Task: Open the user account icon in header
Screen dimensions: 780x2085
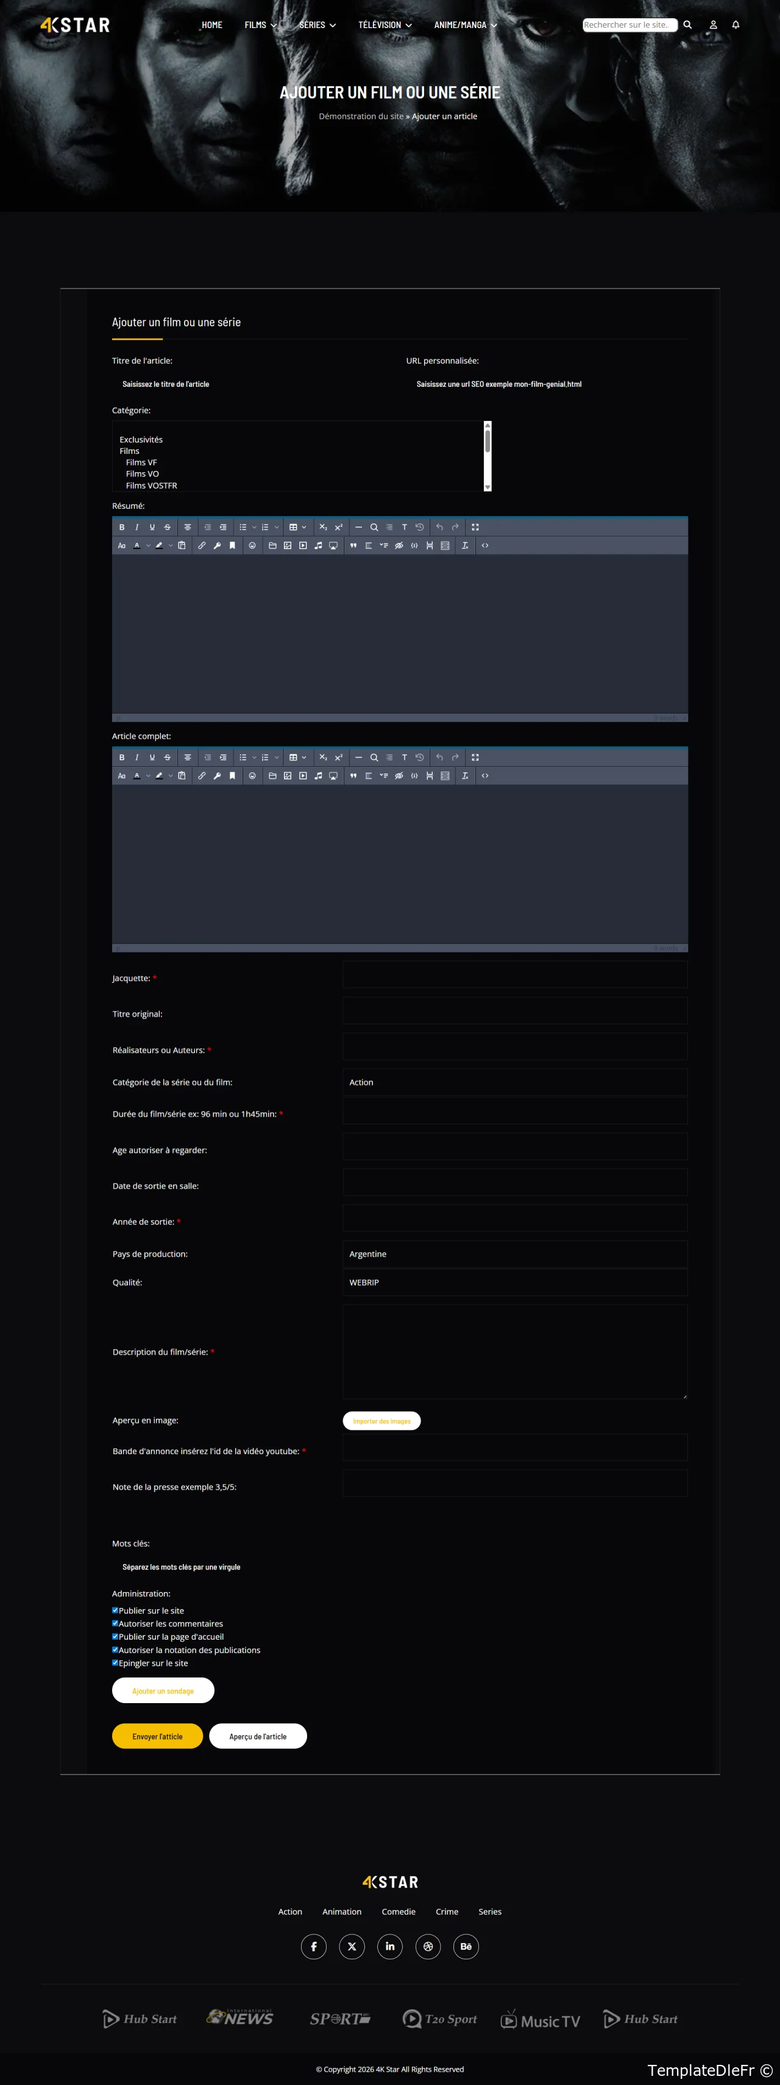Action: pos(713,25)
